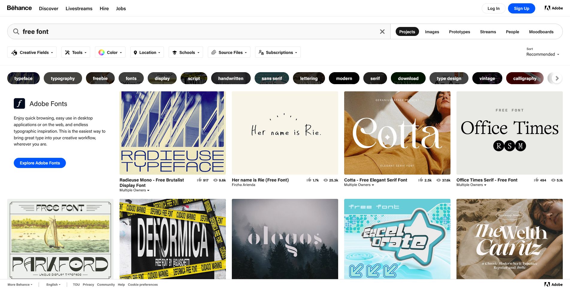Click the Explore Adobe Fonts button
The height and width of the screenshot is (289, 570).
pos(40,163)
